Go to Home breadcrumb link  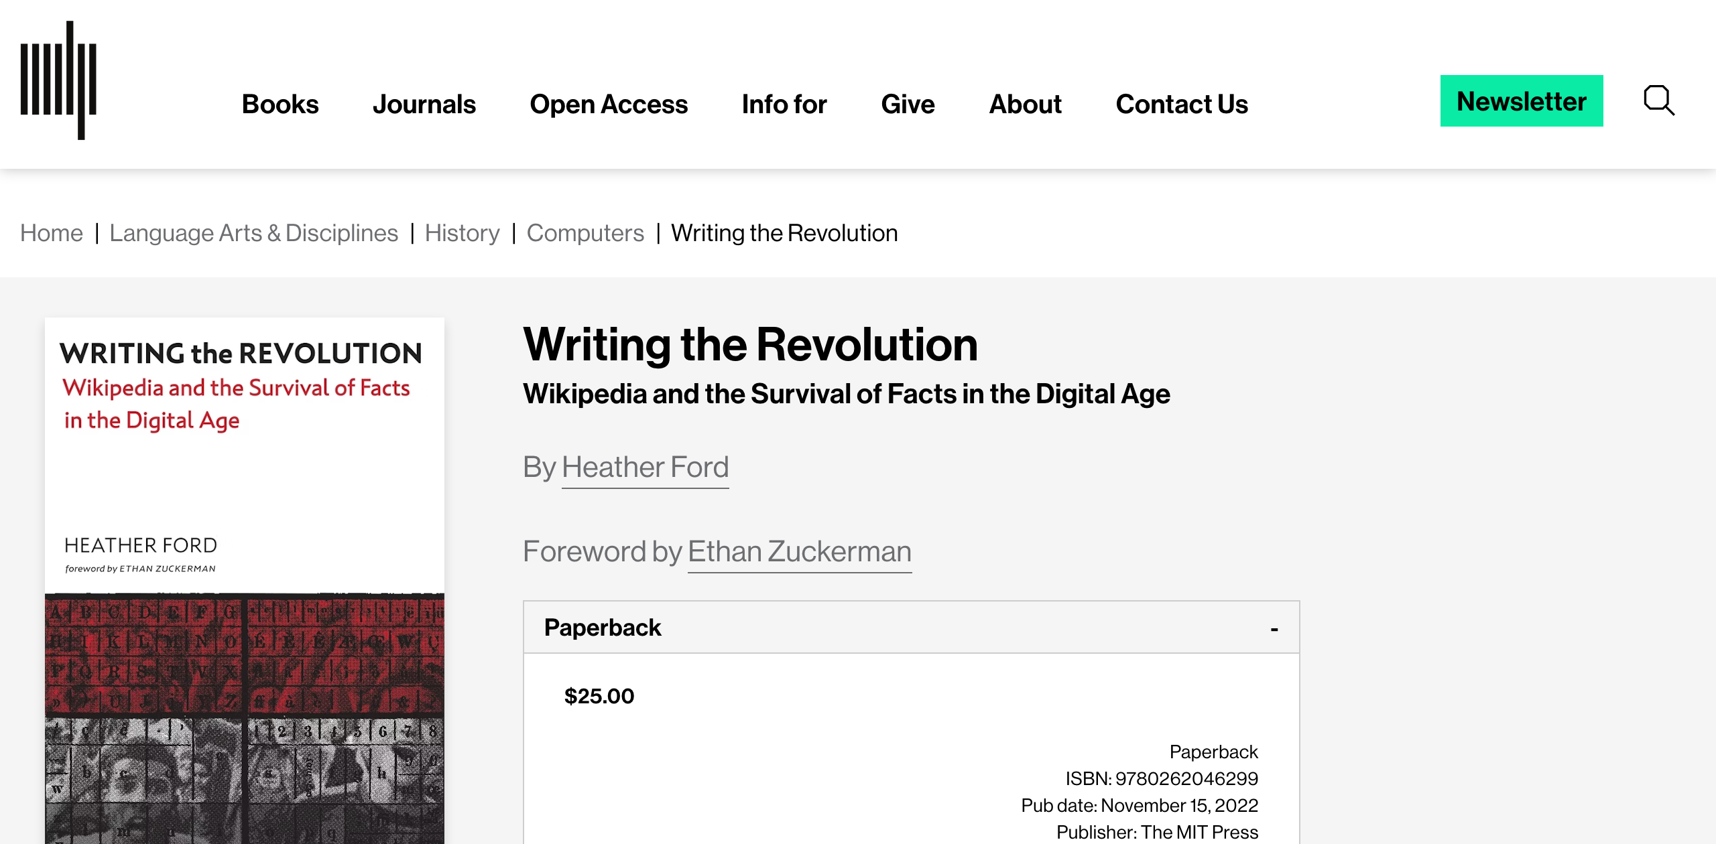click(x=52, y=233)
